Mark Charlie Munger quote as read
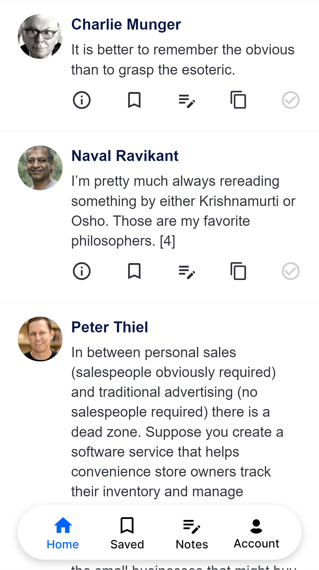Image resolution: width=319 pixels, height=570 pixels. [291, 100]
